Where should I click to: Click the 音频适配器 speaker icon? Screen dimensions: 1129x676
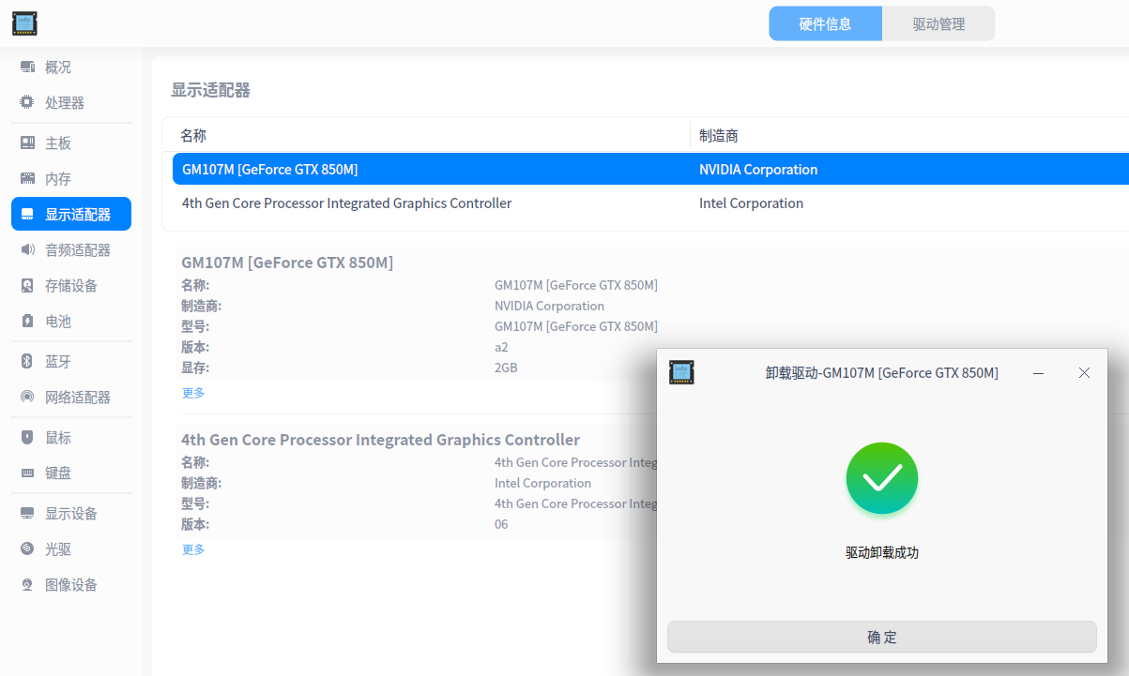click(27, 249)
